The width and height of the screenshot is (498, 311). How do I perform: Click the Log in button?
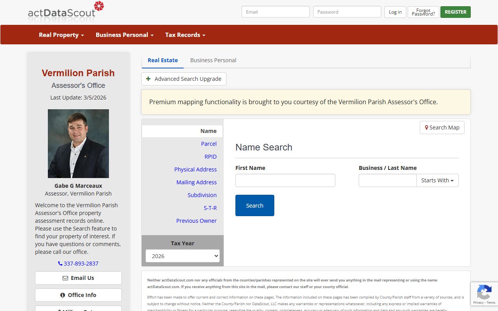(395, 12)
